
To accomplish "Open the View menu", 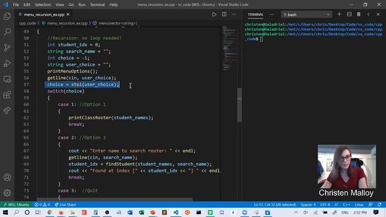I will 60,5.
